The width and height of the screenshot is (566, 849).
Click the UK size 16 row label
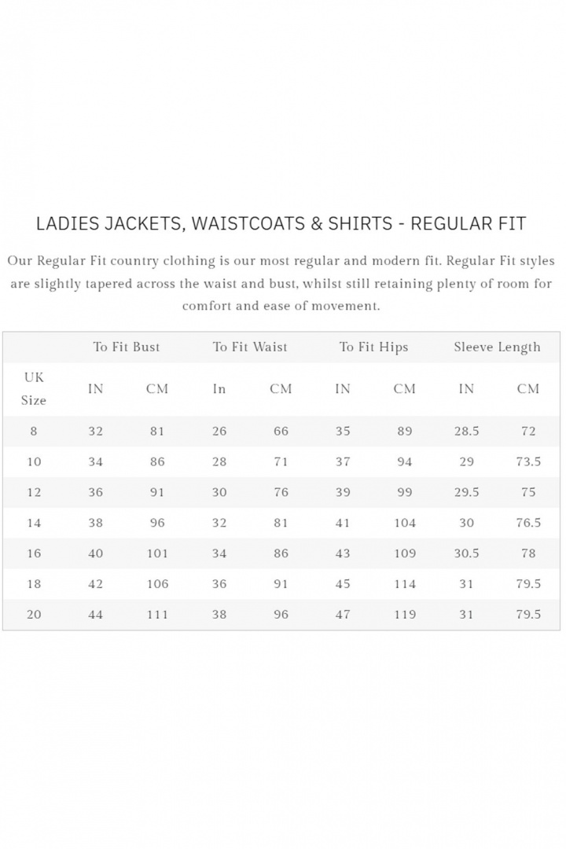point(34,553)
